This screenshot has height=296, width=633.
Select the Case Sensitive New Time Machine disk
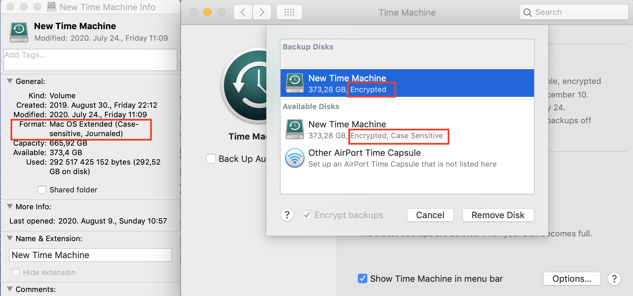407,129
